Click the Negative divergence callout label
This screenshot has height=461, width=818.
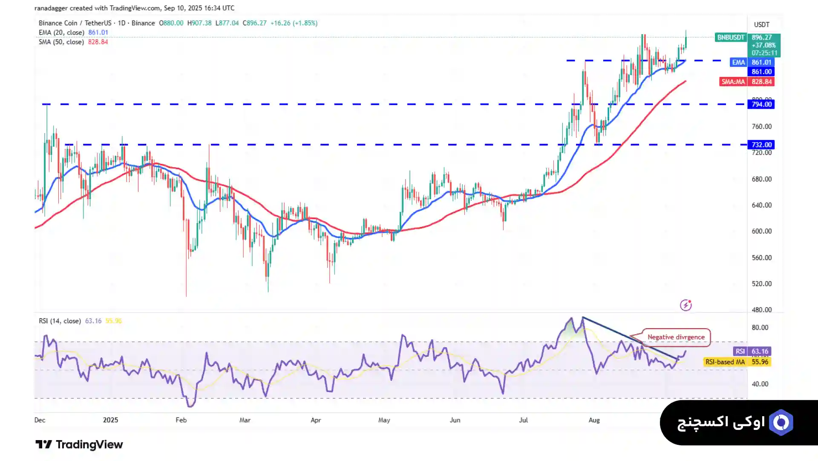coord(676,337)
